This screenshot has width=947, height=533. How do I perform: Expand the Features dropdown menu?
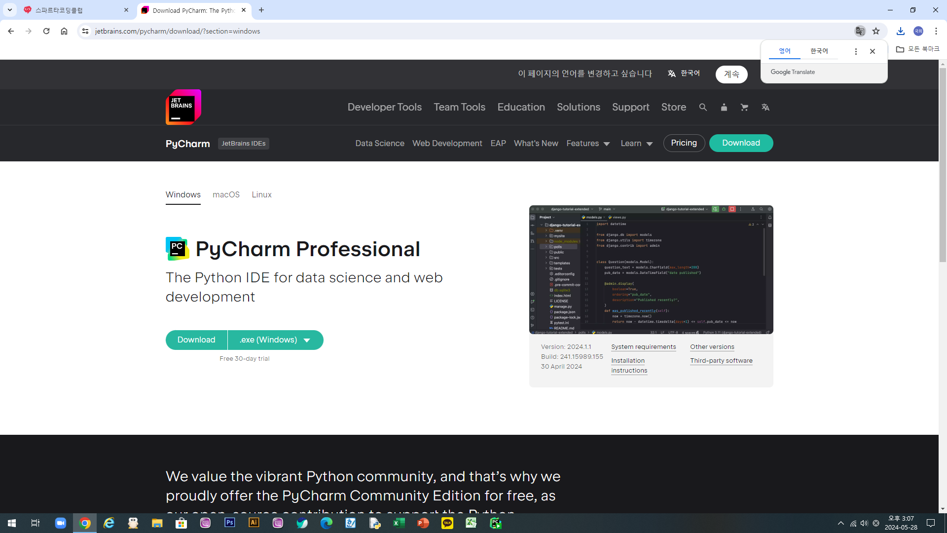[x=588, y=144]
